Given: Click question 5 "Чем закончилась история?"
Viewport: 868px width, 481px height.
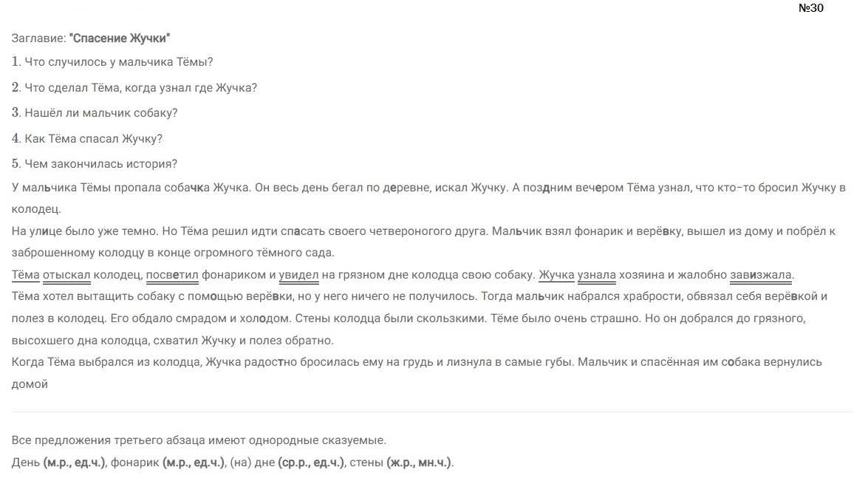Looking at the screenshot, I should [95, 164].
